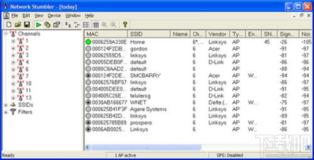Expand the Filters tree node
This screenshot has height=160, width=314.
click(5, 112)
